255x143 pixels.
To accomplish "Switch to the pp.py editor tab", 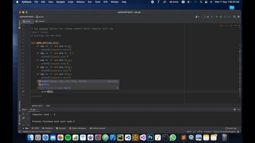I will coord(28,21).
